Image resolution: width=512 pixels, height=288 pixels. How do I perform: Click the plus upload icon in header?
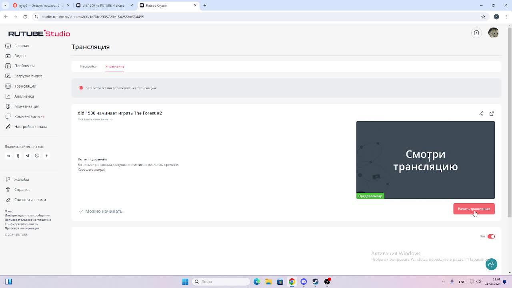(476, 33)
